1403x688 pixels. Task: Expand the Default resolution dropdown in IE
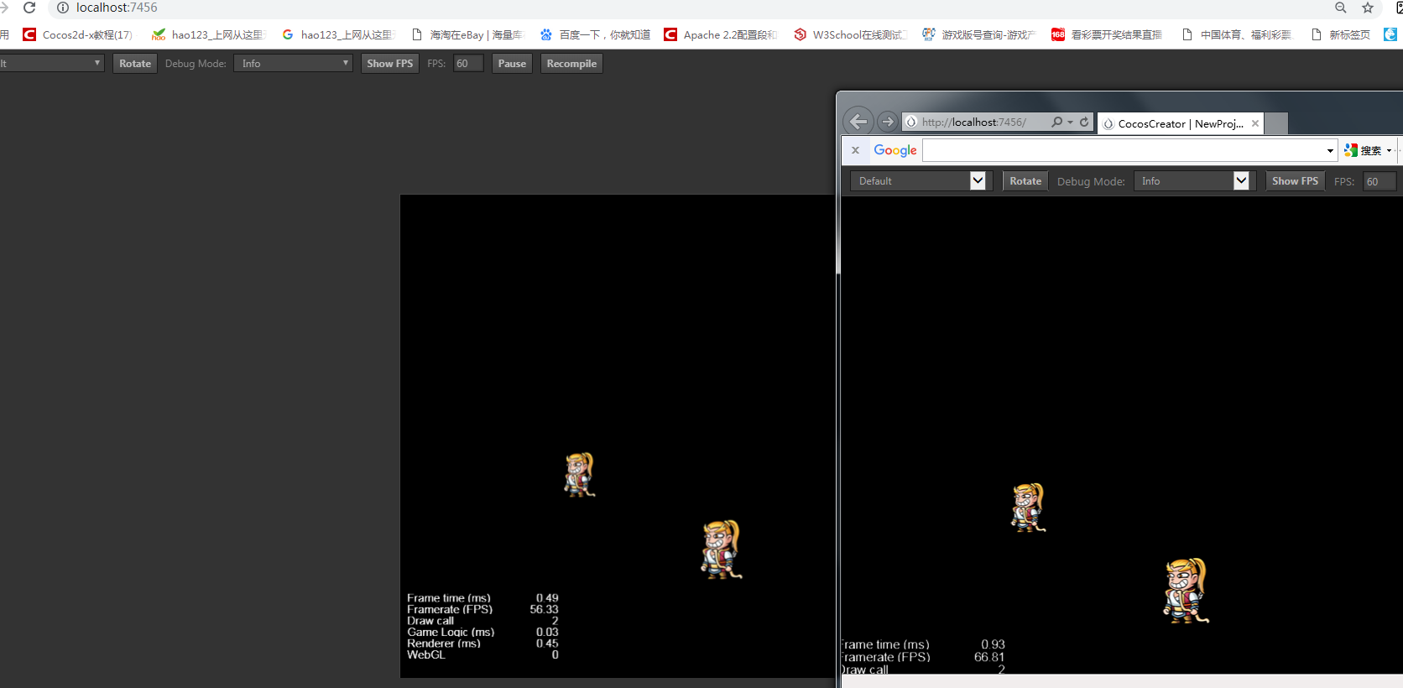coord(921,180)
